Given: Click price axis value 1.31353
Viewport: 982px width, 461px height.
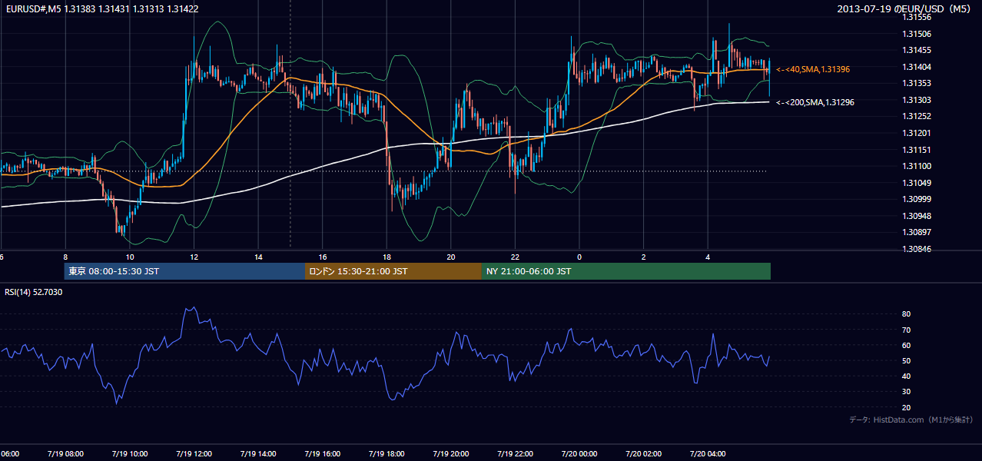Looking at the screenshot, I should coord(916,83).
